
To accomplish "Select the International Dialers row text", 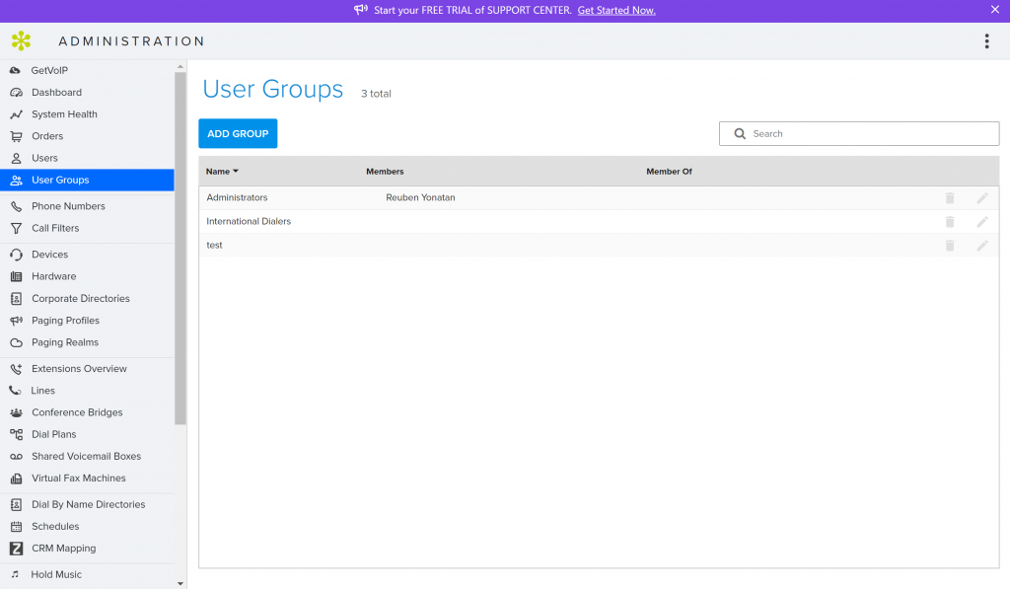I will pos(249,222).
